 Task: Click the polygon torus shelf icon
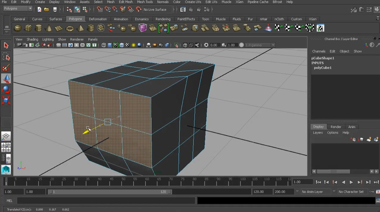coord(70,28)
